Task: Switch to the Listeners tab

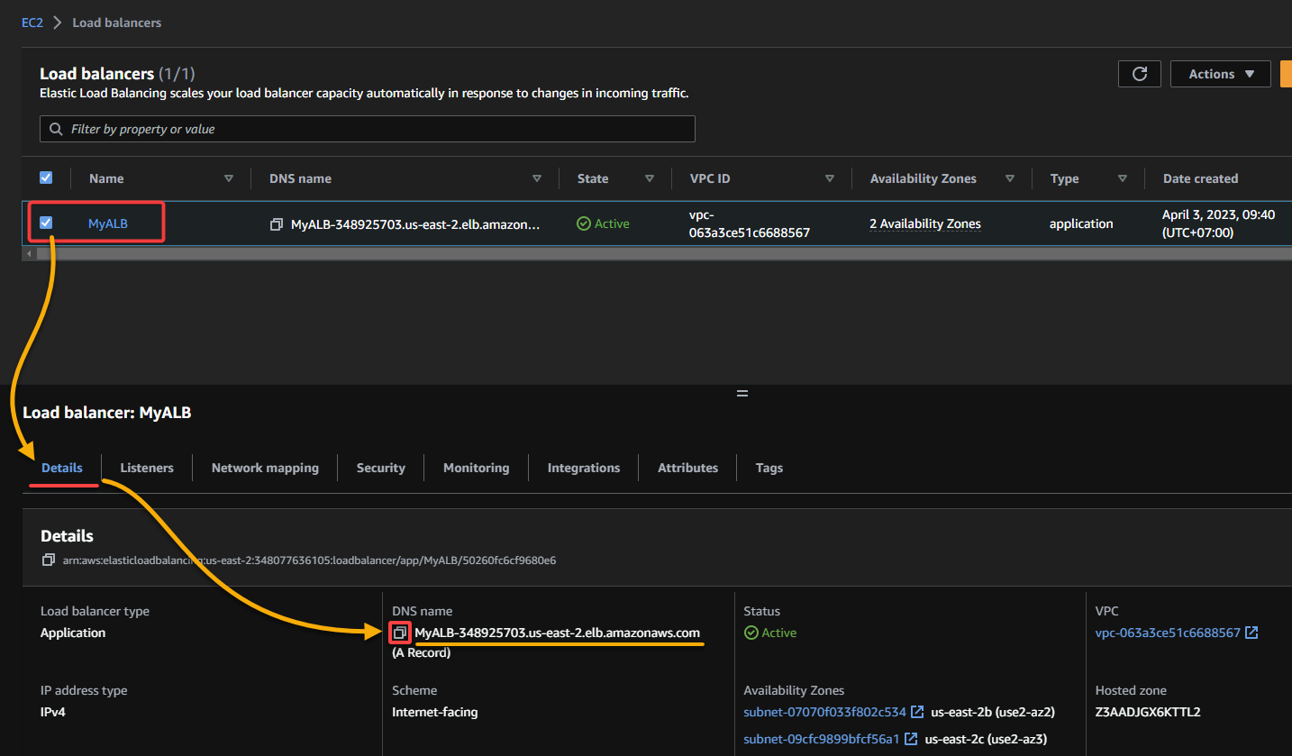Action: click(x=147, y=468)
